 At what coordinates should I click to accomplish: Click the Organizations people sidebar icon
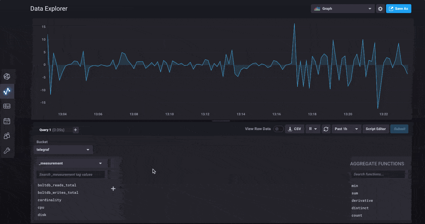(7, 136)
